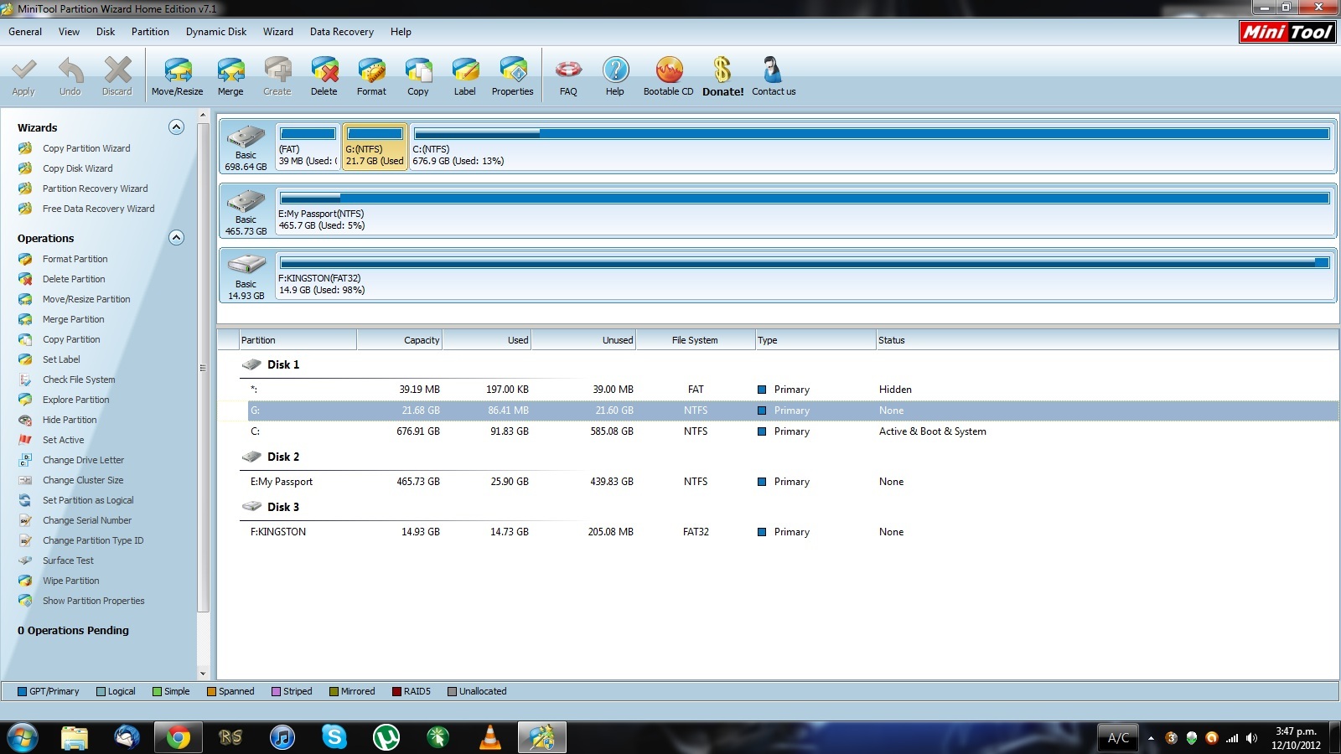The image size is (1341, 754).
Task: Click Change Drive Letter operation
Action: [83, 460]
